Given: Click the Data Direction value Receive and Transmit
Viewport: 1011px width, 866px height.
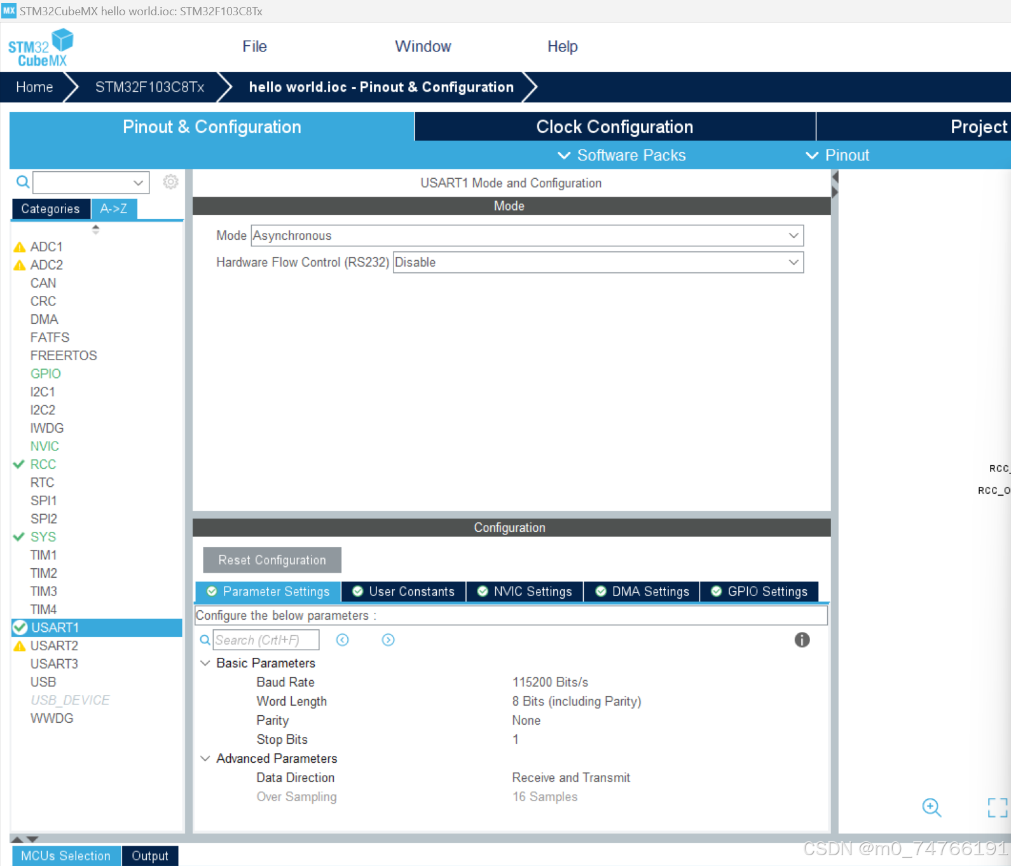Looking at the screenshot, I should pyautogui.click(x=571, y=778).
